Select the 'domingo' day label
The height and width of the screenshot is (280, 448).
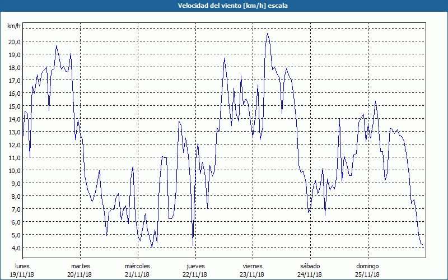(367, 266)
